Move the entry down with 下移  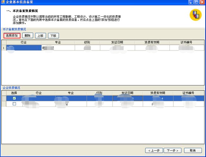(x=53, y=36)
